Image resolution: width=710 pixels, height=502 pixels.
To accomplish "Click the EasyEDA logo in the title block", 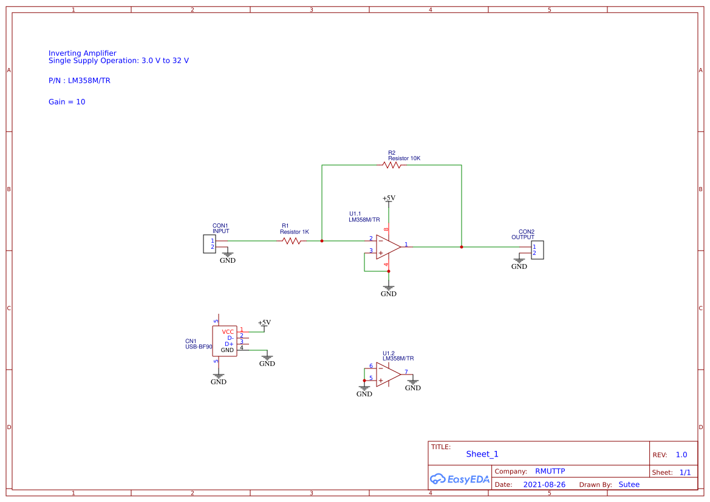I will [459, 478].
